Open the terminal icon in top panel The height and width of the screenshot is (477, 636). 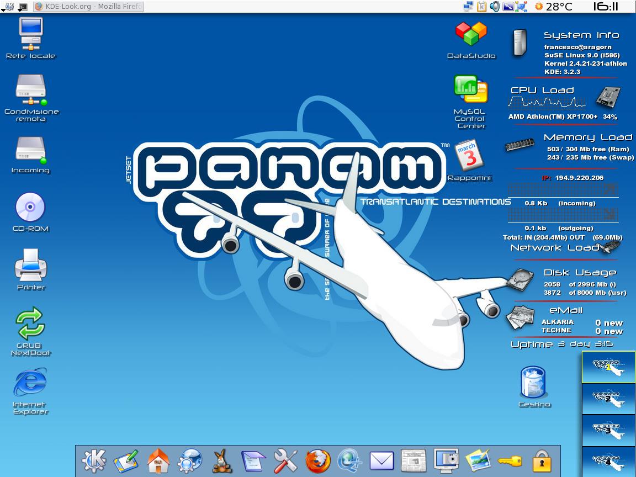pos(23,7)
